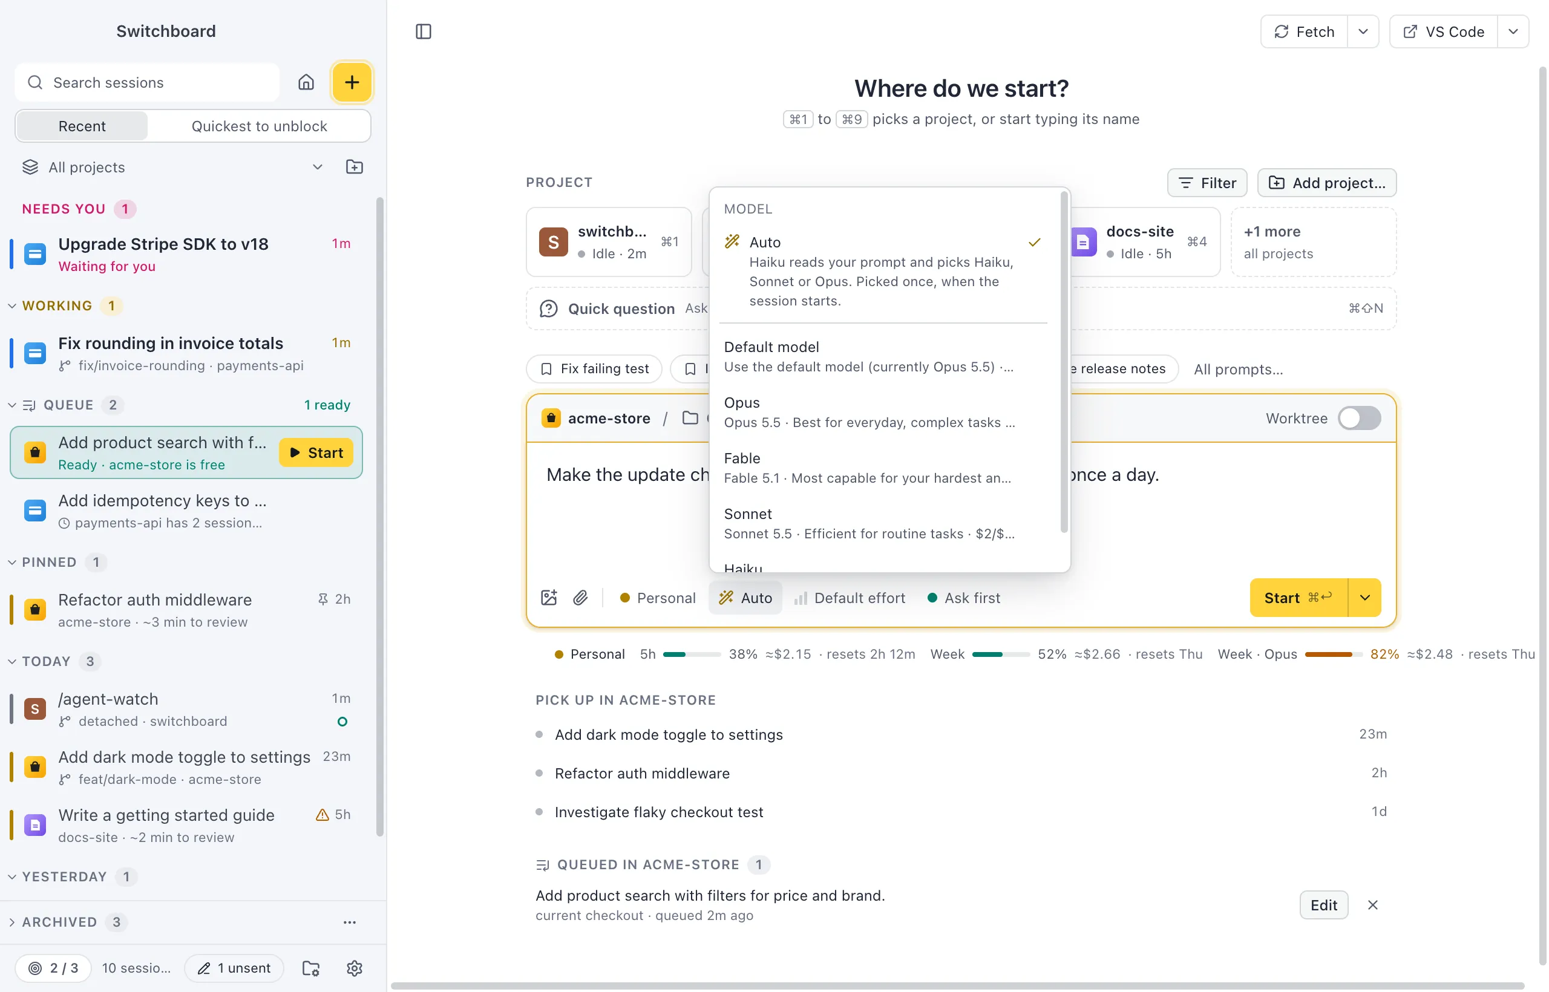Click Start on the queued product search
1549x992 pixels.
(316, 453)
